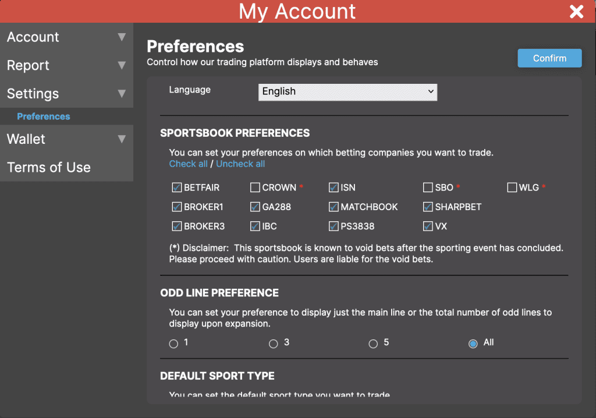Close the My Account dialog
Viewport: 596px width, 418px height.
pos(576,12)
